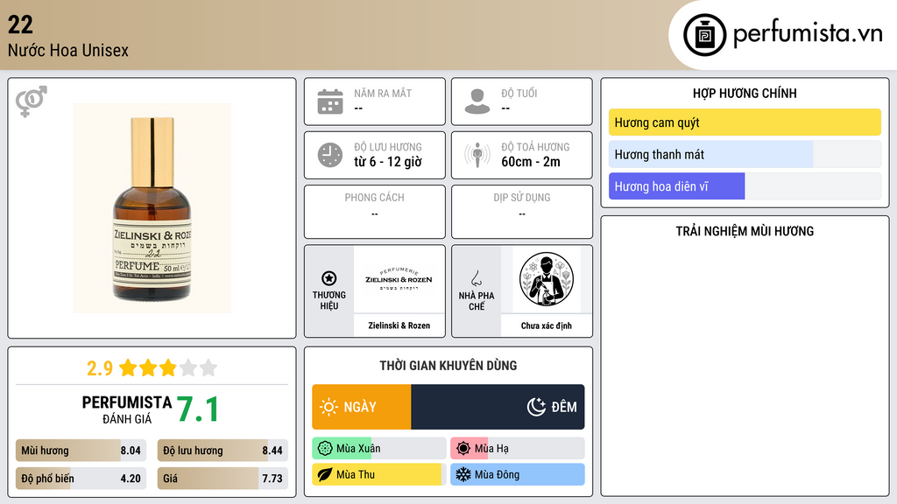Viewport: 897px width, 504px height.
Task: Select the Mùa Đông season bar
Action: [x=517, y=474]
